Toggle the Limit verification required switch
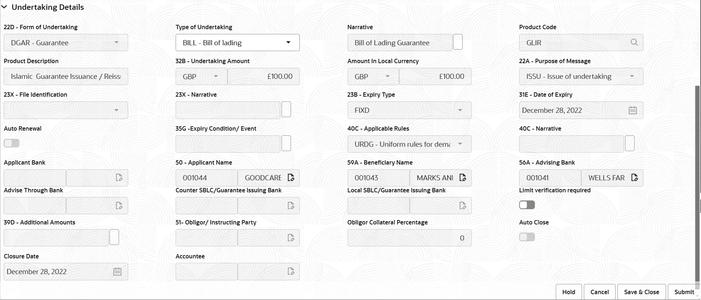Screen dimensions: 701x300 coord(526,205)
